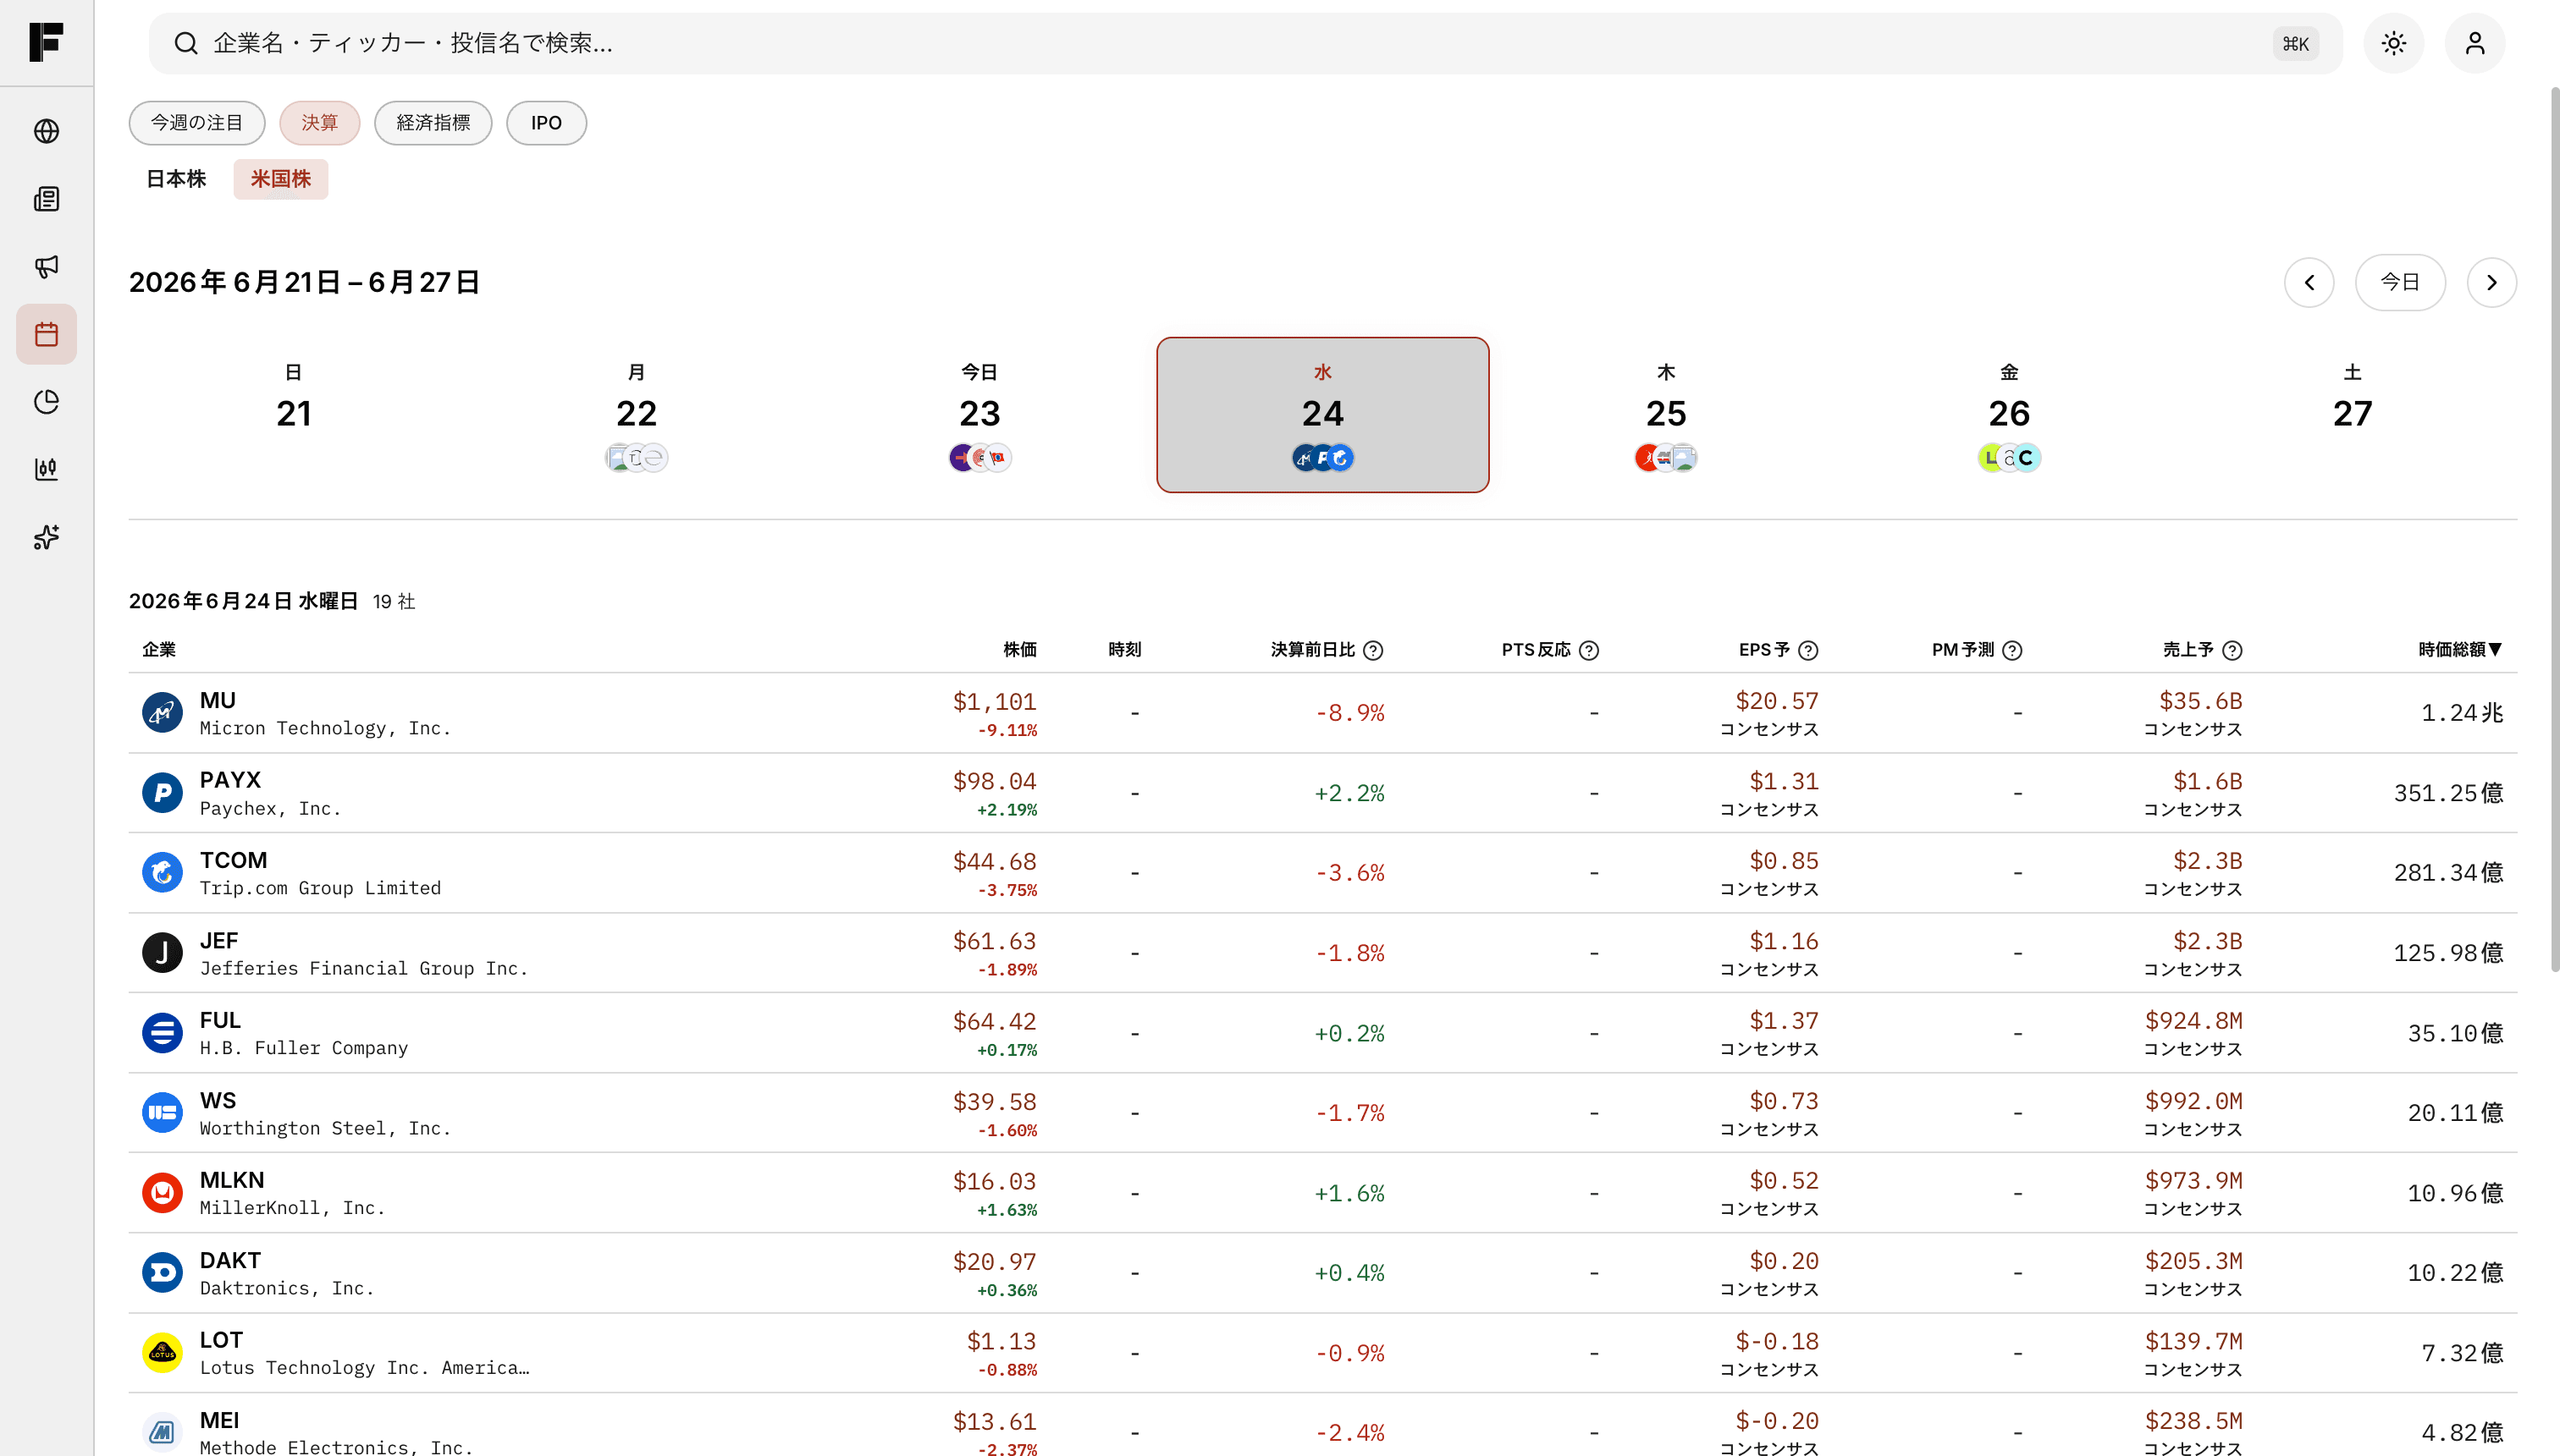Open TCOM ticker row link
The height and width of the screenshot is (1456, 2560).
(x=233, y=860)
